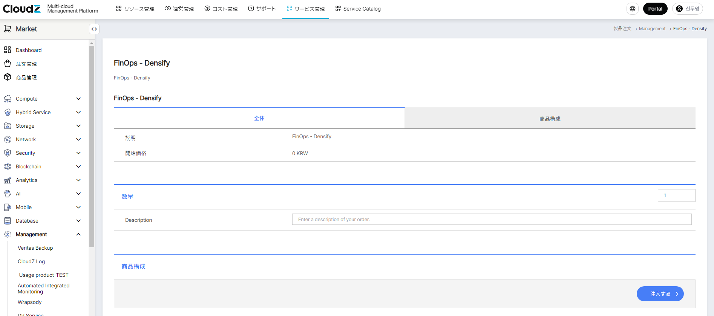Screen dimensions: 714x316
Task: Click the AI head icon
Action: coord(8,194)
